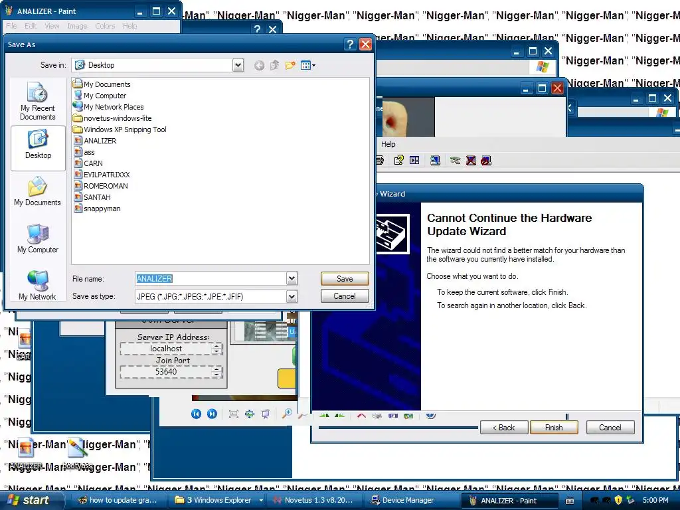Click the Update Driver icon in Device Manager
The height and width of the screenshot is (510, 680).
[x=455, y=161]
